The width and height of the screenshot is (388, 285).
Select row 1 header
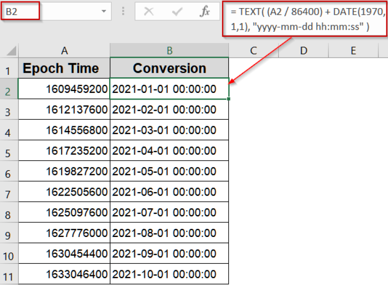click(9, 68)
